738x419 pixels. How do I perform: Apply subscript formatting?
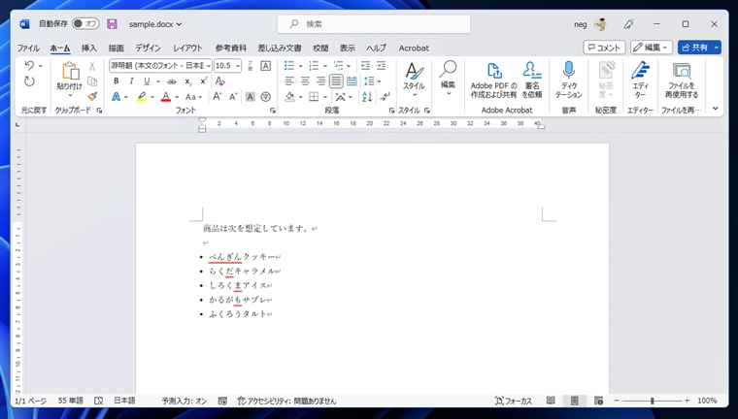click(187, 81)
